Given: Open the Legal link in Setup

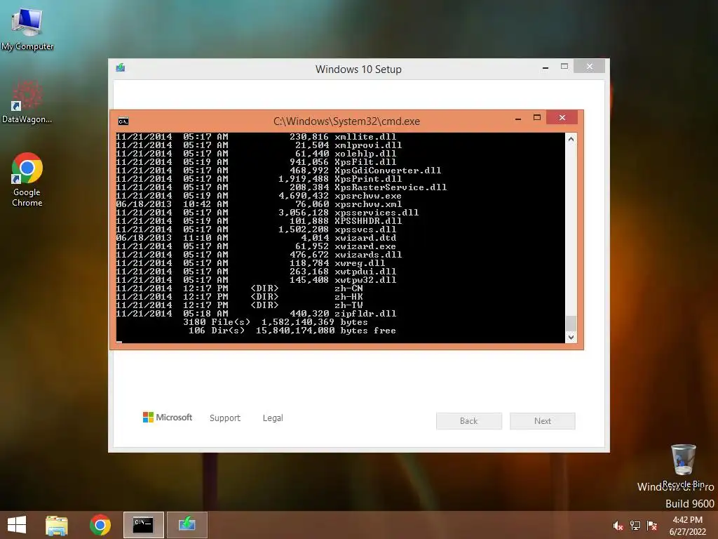Looking at the screenshot, I should tap(273, 418).
